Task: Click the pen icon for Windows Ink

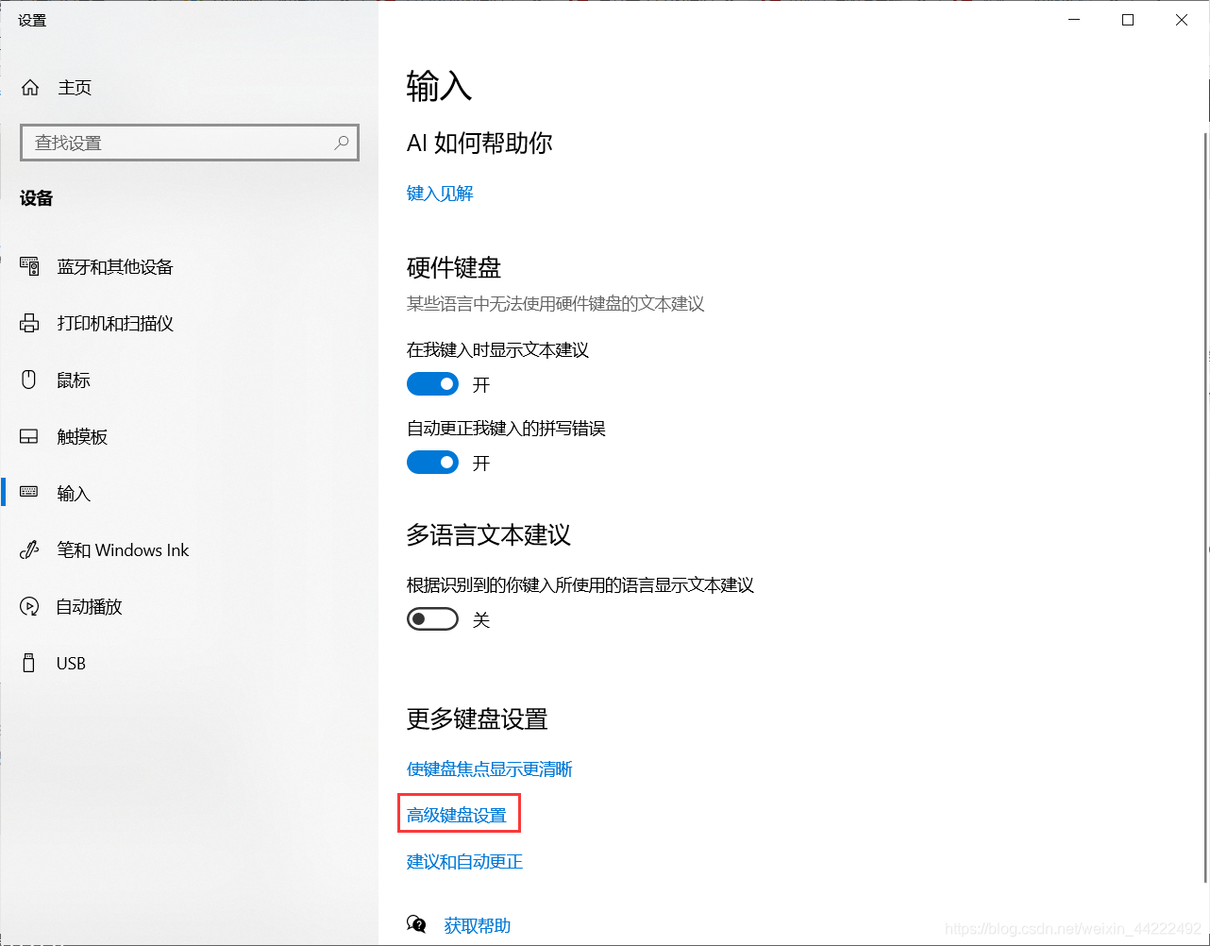Action: (29, 549)
